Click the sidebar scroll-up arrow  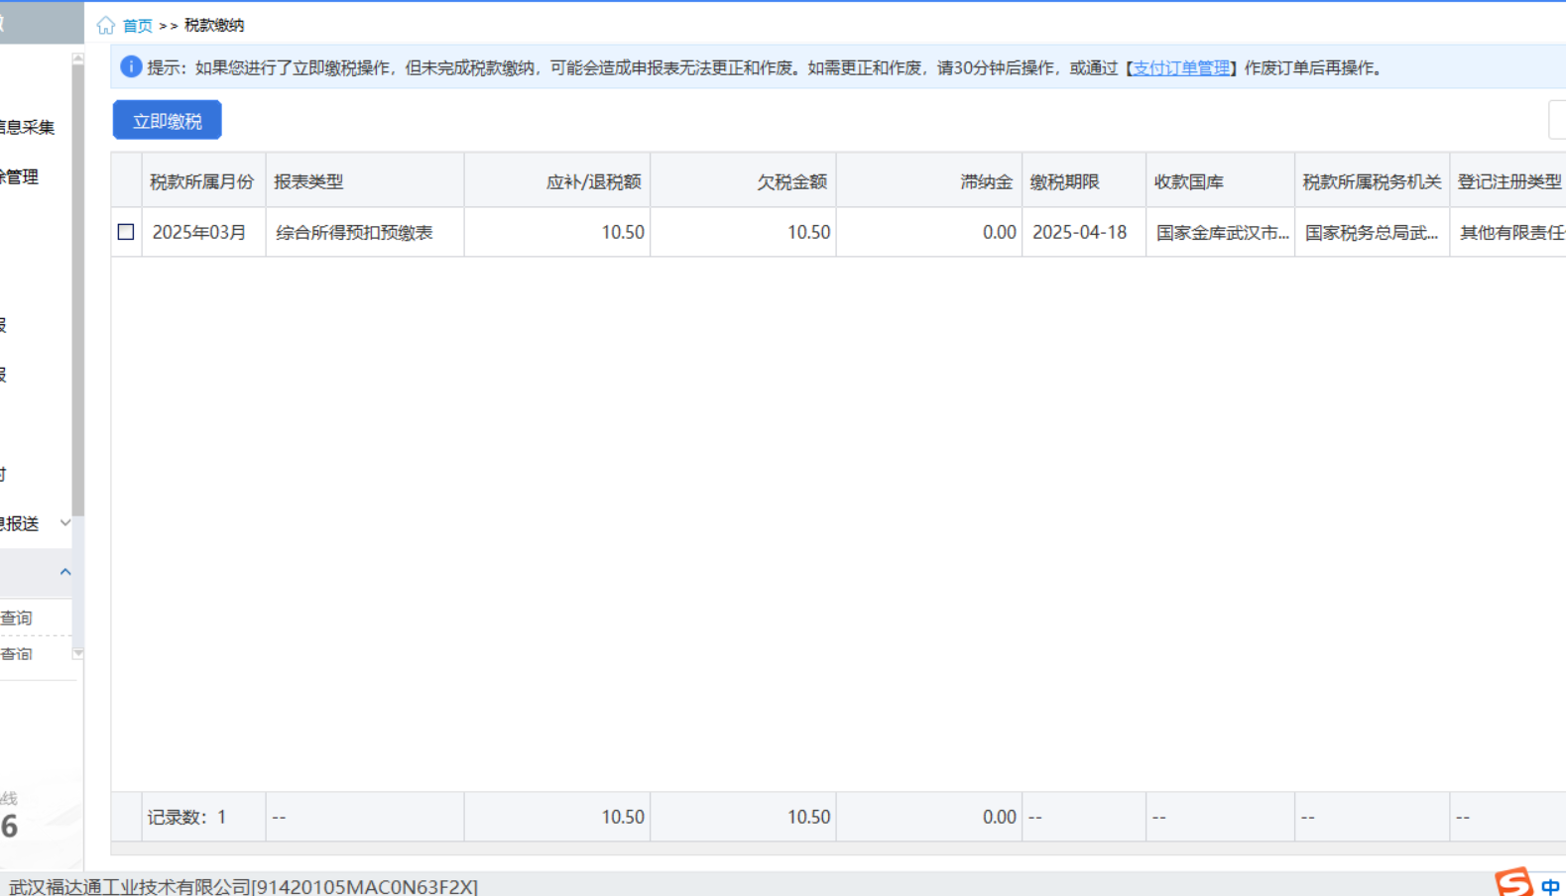78,59
